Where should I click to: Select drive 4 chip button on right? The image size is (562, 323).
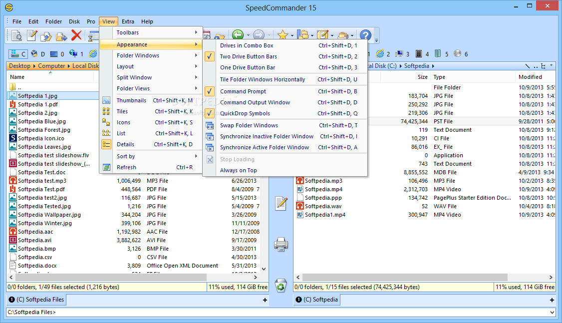coord(421,54)
